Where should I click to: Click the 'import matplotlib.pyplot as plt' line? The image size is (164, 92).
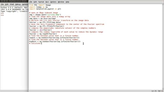(45, 9)
